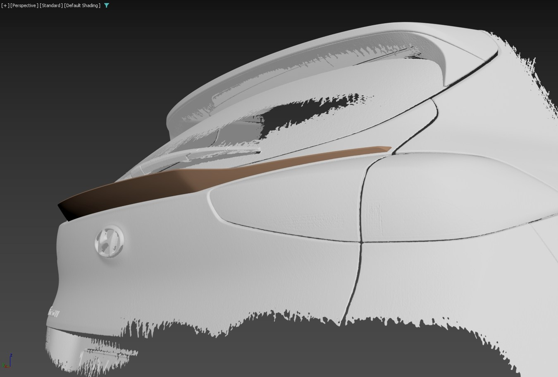
Task: Open the Perspective point-of-view viewport menu
Action: [24, 5]
